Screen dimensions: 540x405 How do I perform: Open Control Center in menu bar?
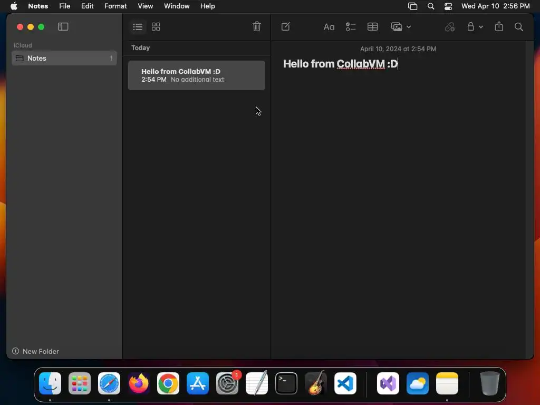448,6
